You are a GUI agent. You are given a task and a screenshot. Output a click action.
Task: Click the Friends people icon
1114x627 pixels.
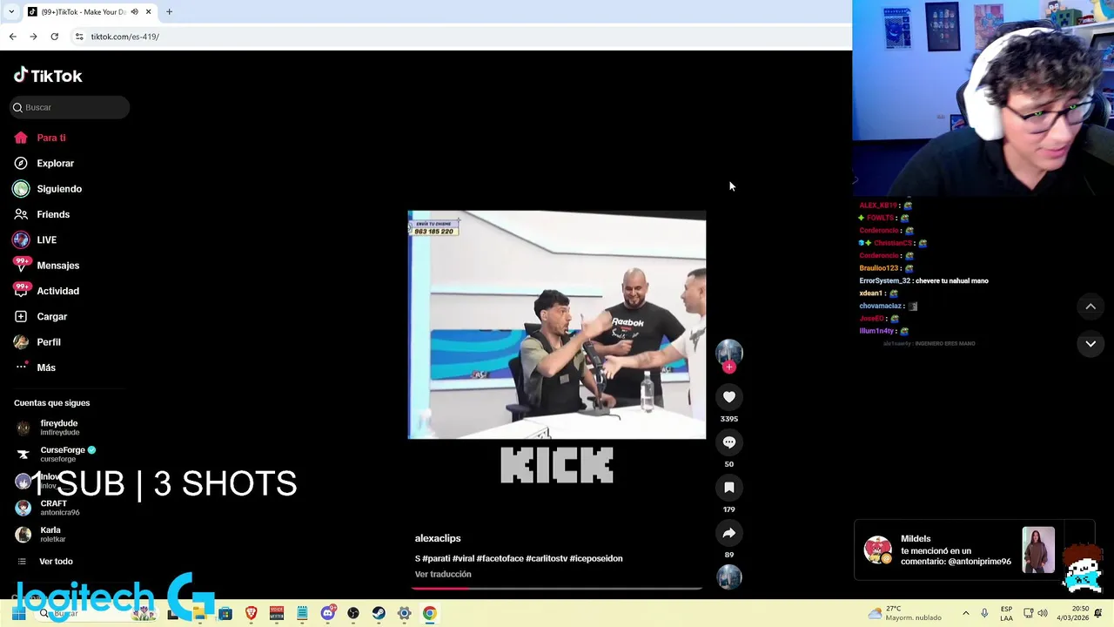tap(21, 214)
